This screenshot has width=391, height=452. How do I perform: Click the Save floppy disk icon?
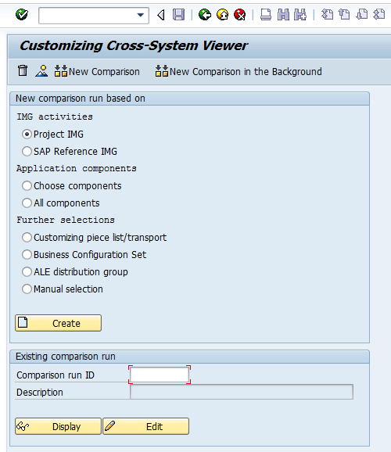click(x=178, y=14)
